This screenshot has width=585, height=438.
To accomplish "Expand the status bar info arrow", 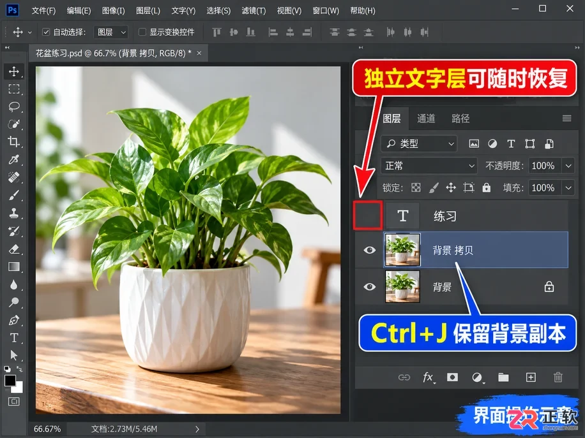I will 197,429.
